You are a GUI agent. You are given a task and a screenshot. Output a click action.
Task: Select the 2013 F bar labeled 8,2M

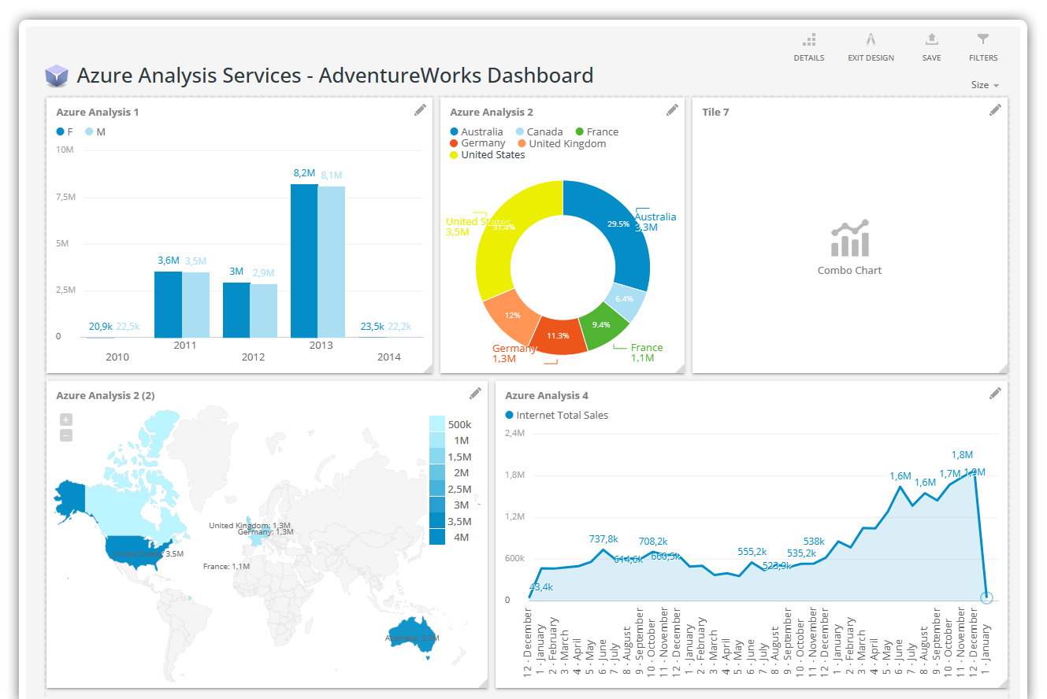coord(304,261)
